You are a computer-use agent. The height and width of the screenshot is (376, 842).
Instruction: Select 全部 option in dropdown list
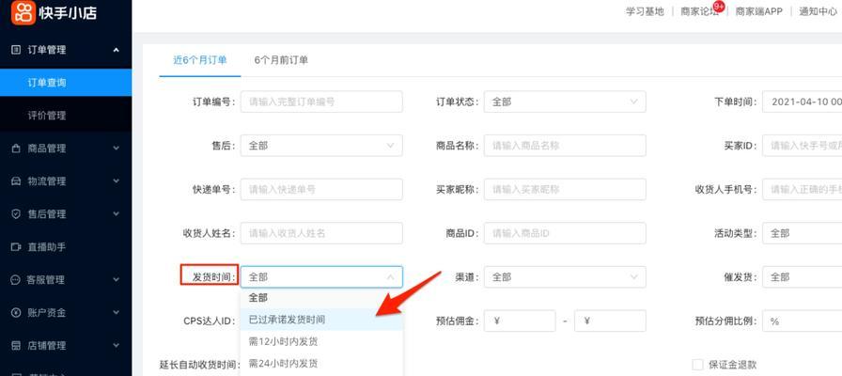pos(321,298)
